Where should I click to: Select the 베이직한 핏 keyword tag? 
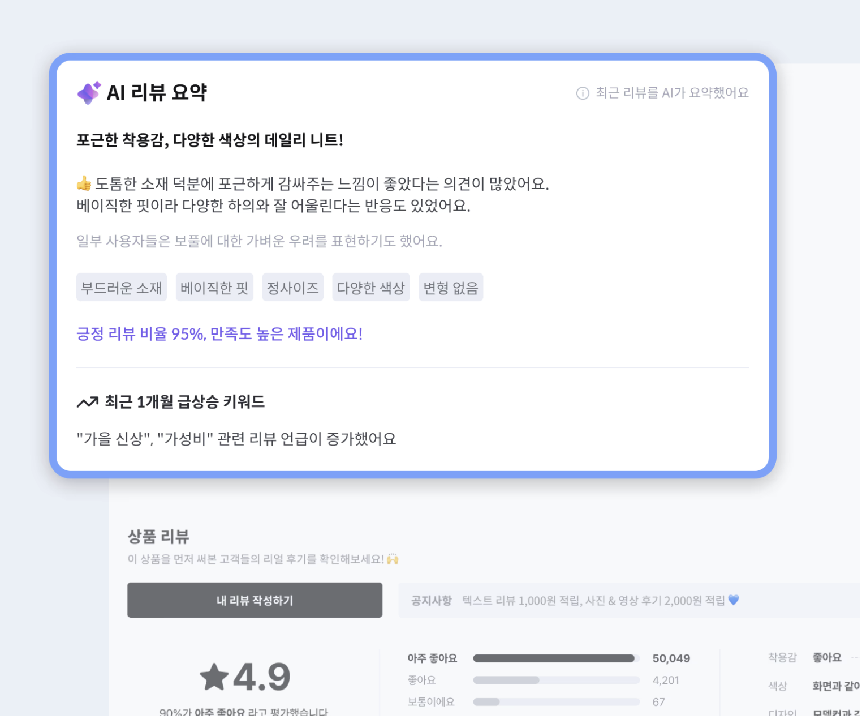click(x=214, y=288)
